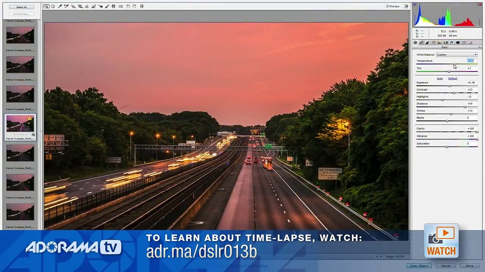Click the Adorama WATCH video button
Screen dimensions: 485x272
pyautogui.click(x=441, y=241)
